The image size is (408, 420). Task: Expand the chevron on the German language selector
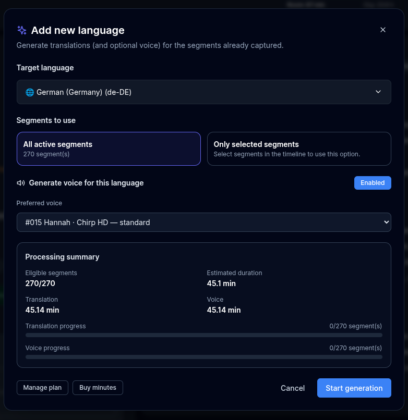378,92
